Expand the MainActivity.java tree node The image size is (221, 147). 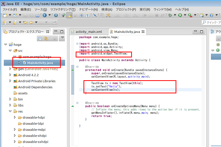19,62
